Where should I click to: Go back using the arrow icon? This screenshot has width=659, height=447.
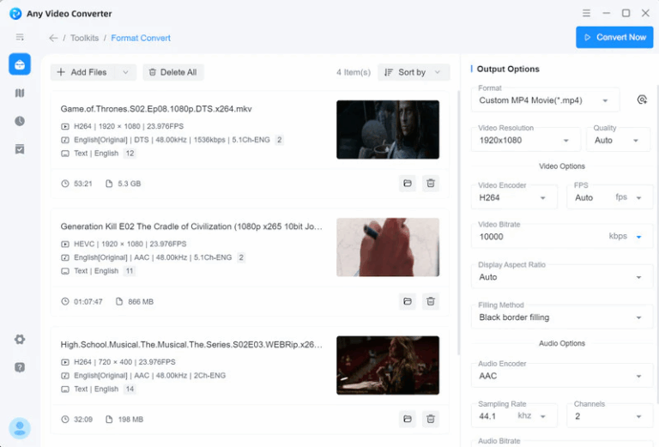53,38
